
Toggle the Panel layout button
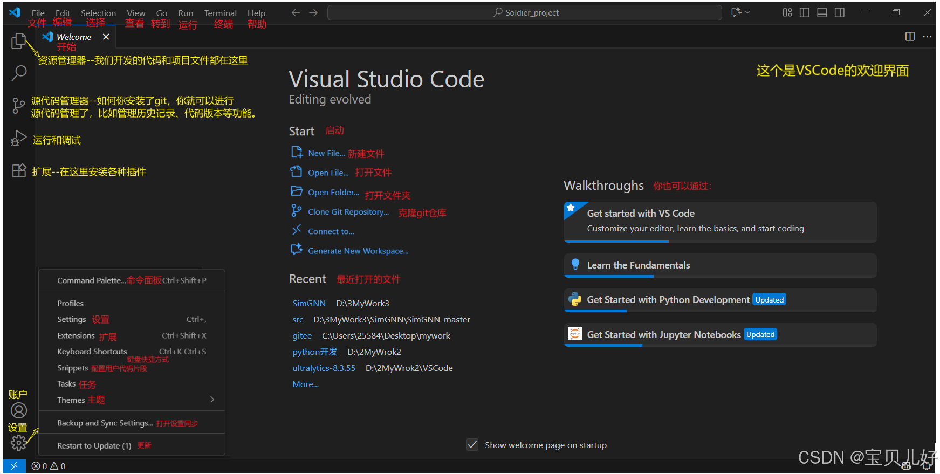click(x=822, y=12)
